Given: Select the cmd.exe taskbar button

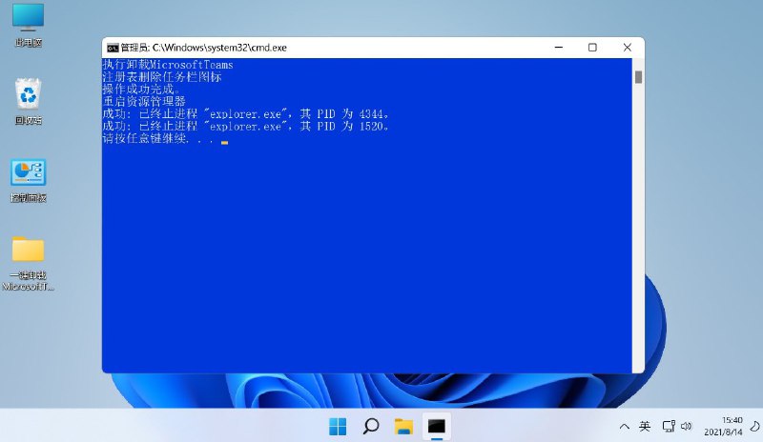Looking at the screenshot, I should 437,427.
